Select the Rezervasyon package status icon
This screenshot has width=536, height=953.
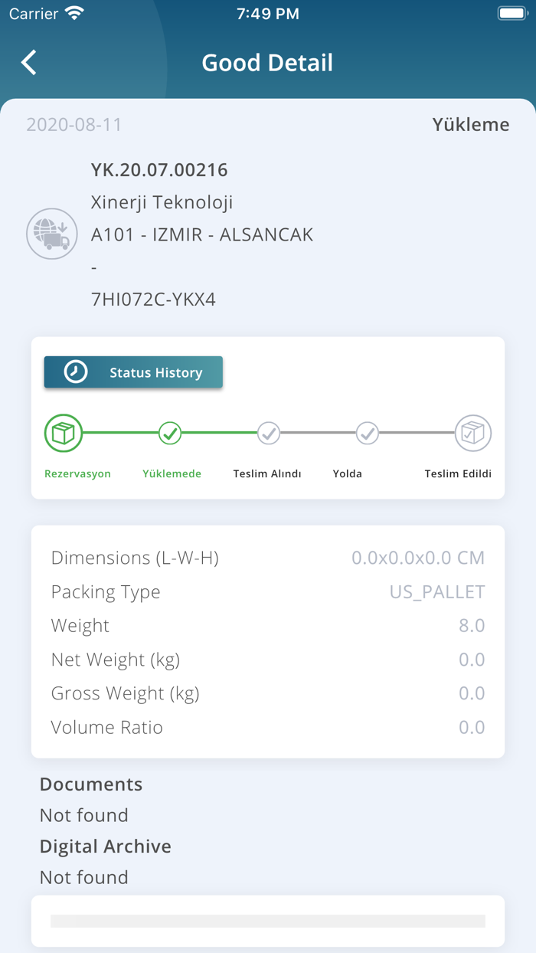tap(63, 433)
